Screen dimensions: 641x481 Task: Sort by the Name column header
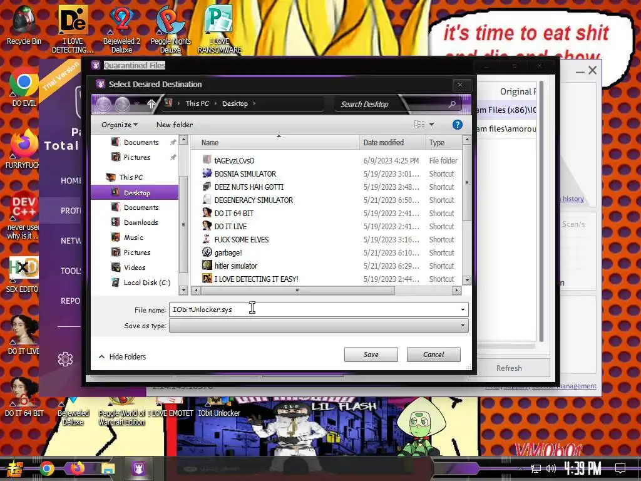(x=276, y=142)
